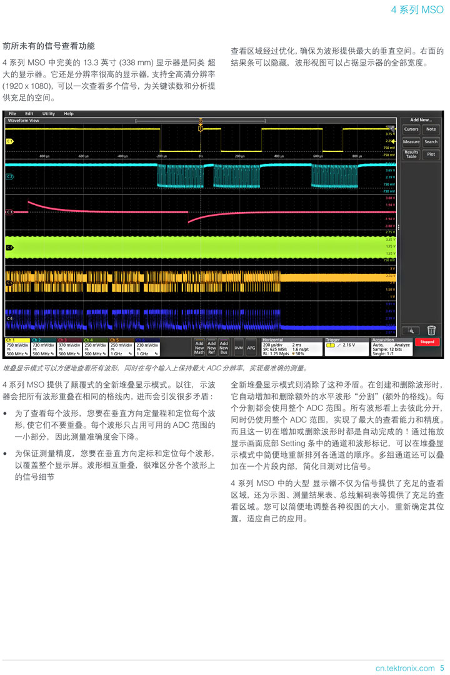Viewport: 450px width, 675px height.
Task: Open the Ch 2 settings badge
Action: (44, 347)
